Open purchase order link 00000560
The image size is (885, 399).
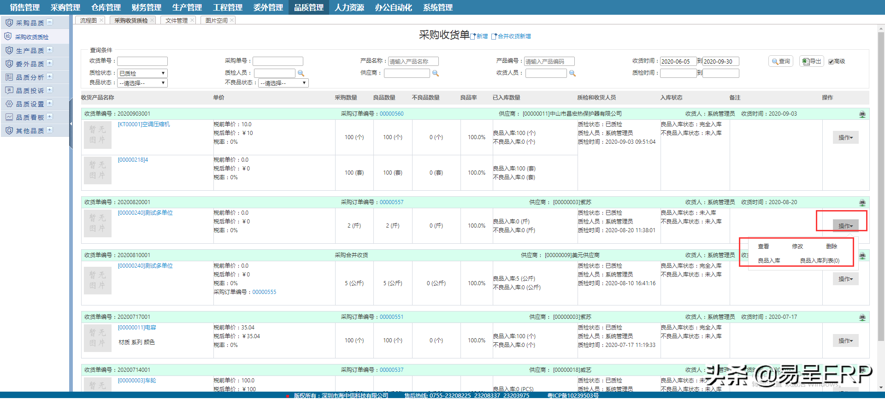[391, 114]
